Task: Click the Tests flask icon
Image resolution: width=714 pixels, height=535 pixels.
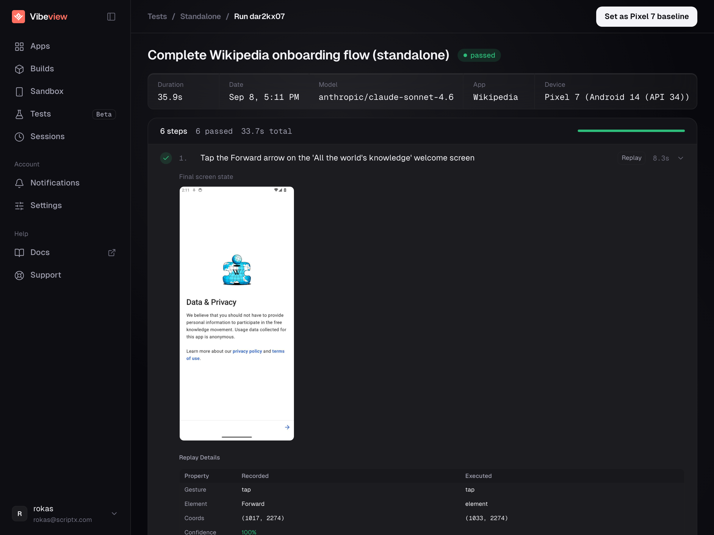Action: [x=19, y=114]
